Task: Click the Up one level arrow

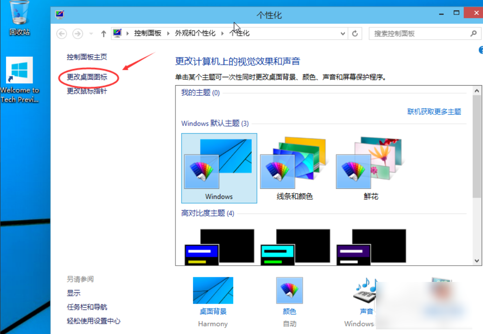Action: pos(103,33)
